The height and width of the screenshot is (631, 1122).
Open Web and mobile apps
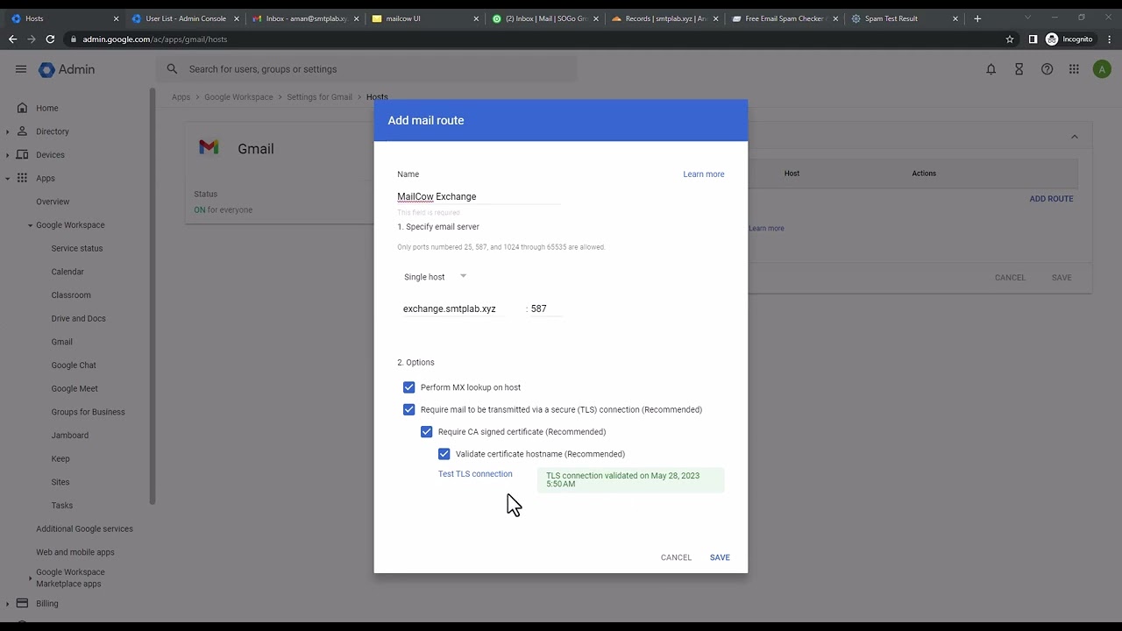pyautogui.click(x=75, y=552)
